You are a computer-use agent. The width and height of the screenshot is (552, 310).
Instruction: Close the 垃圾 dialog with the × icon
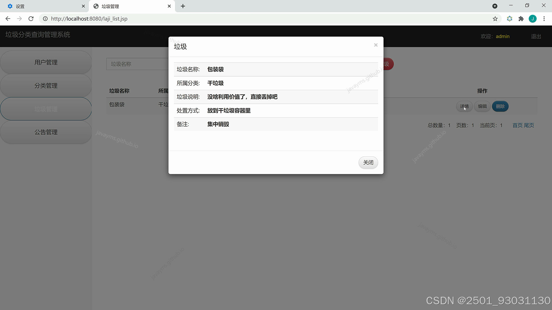coord(375,45)
